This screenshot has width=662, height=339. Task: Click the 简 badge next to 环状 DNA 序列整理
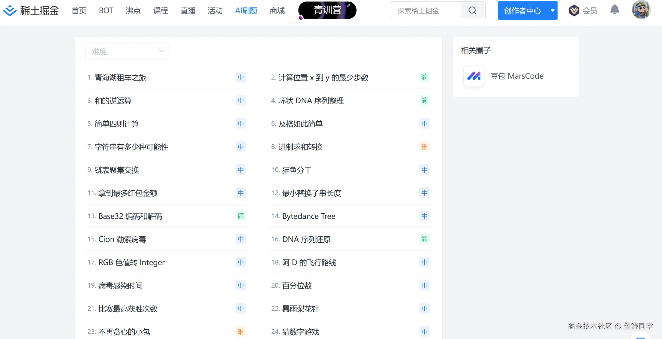(424, 100)
